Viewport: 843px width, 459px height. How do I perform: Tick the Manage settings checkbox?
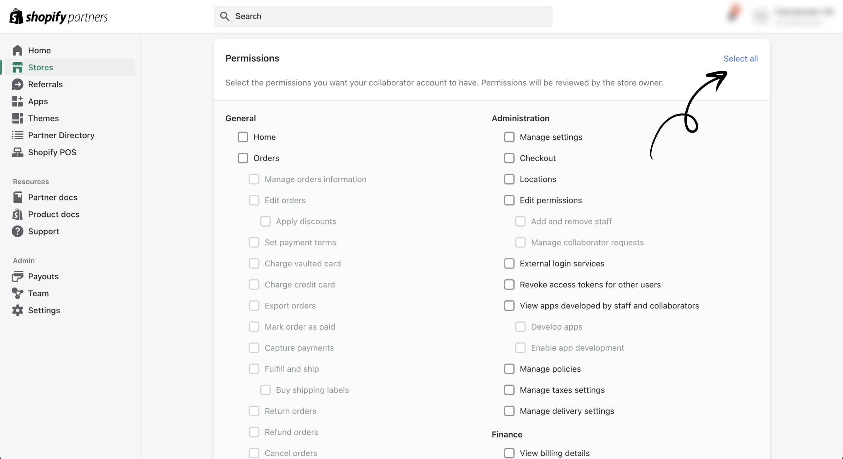point(509,137)
